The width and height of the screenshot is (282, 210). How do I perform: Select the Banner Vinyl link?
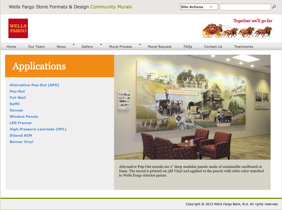[x=21, y=142]
